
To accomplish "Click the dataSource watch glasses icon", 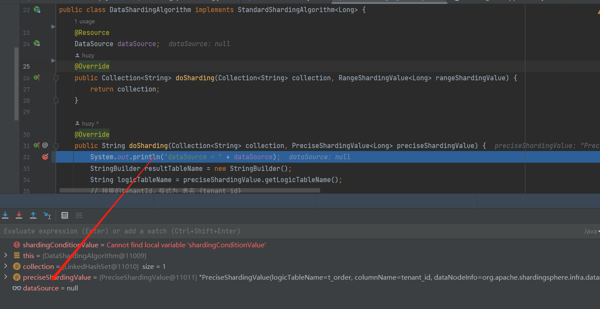I will tap(16, 288).
